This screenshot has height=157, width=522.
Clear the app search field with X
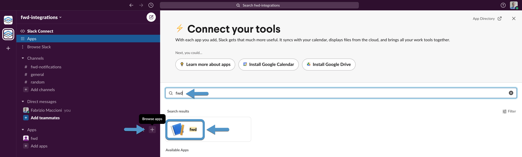(x=511, y=93)
